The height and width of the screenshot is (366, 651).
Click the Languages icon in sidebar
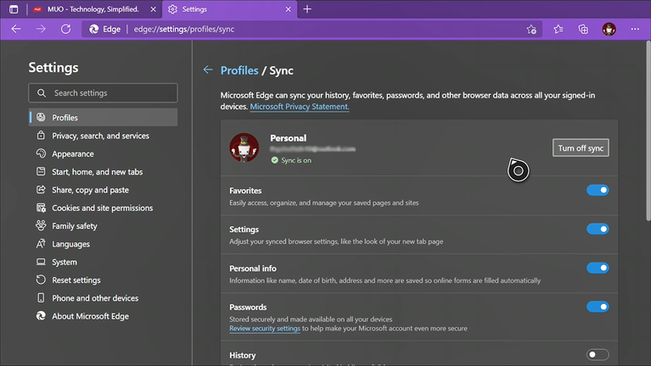[41, 244]
